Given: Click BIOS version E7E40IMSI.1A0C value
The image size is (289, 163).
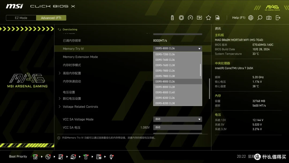Looking at the screenshot, I should coord(263,45).
